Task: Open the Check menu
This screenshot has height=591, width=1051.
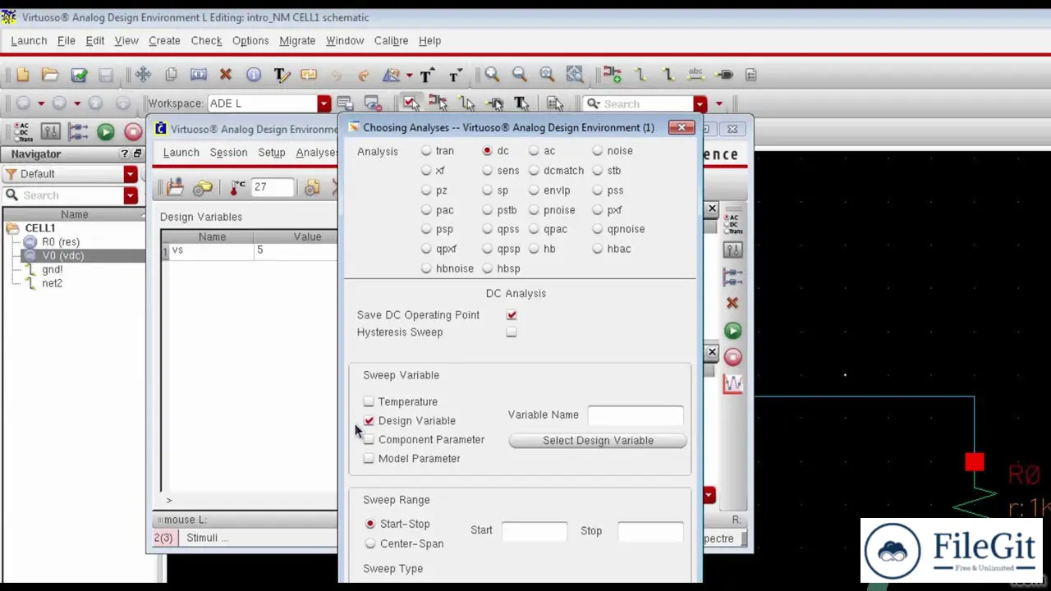Action: 206,40
